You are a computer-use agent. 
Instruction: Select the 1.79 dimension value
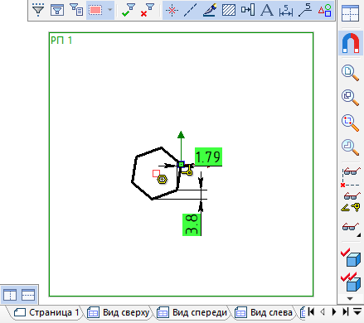point(208,157)
